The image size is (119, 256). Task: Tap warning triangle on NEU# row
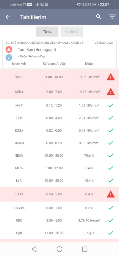[x=111, y=92]
